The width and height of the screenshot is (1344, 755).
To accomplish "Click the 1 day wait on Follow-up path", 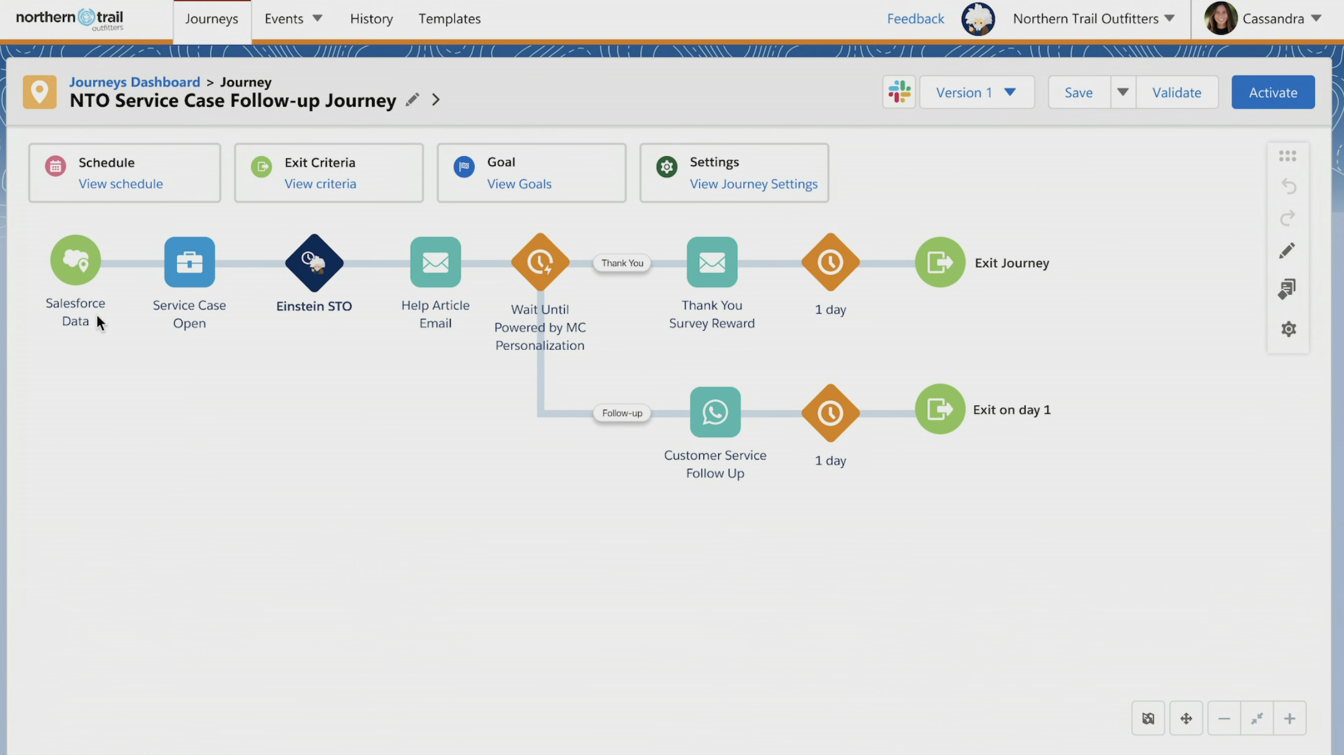I will pos(830,413).
